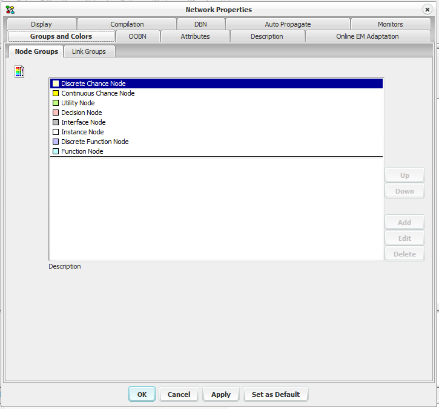
Task: Open the Online EM Adaptation tab
Action: (368, 36)
